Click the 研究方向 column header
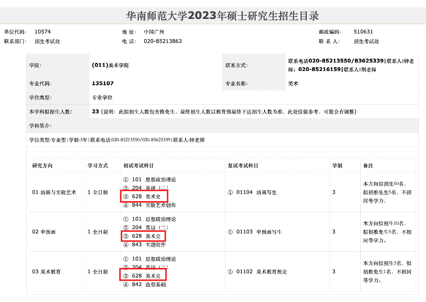The width and height of the screenshot is (426, 302). click(x=43, y=166)
